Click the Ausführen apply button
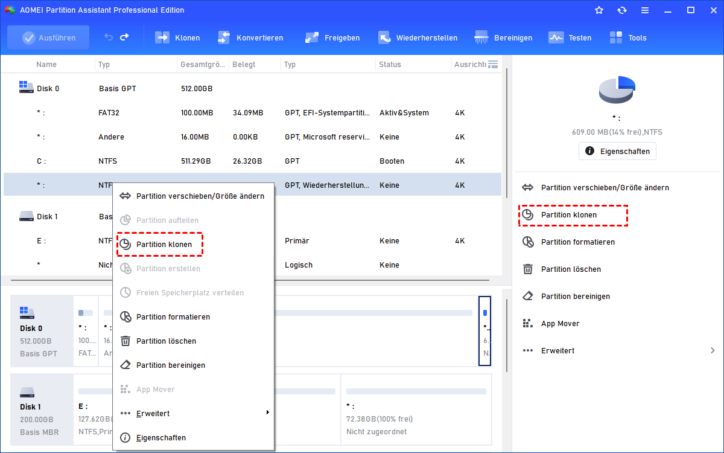Viewport: 724px width, 453px height. [x=48, y=37]
